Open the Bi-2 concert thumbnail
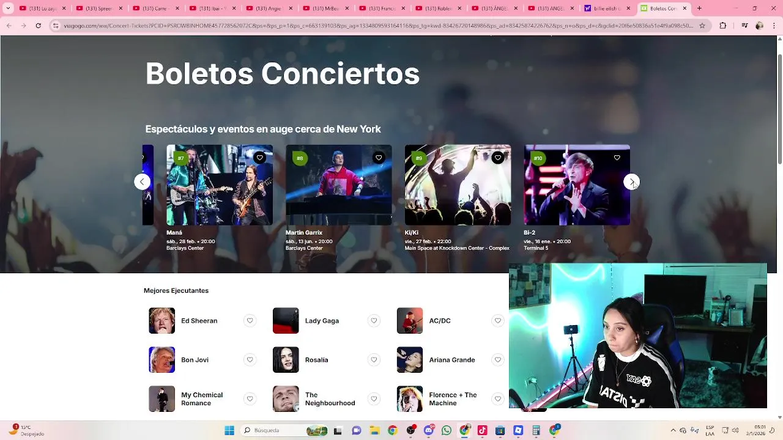 coord(577,185)
